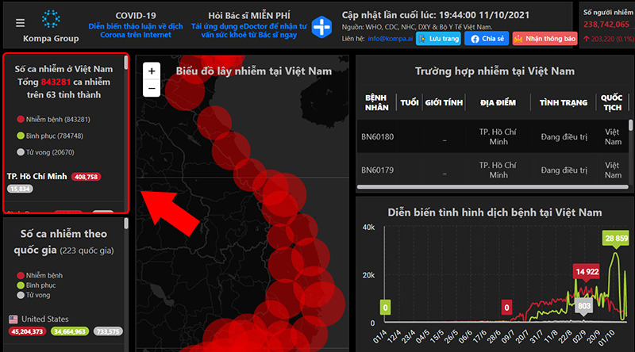Screen dimensions: 635x352
Task: Click the 28 859 chart data label
Action: coord(616,239)
